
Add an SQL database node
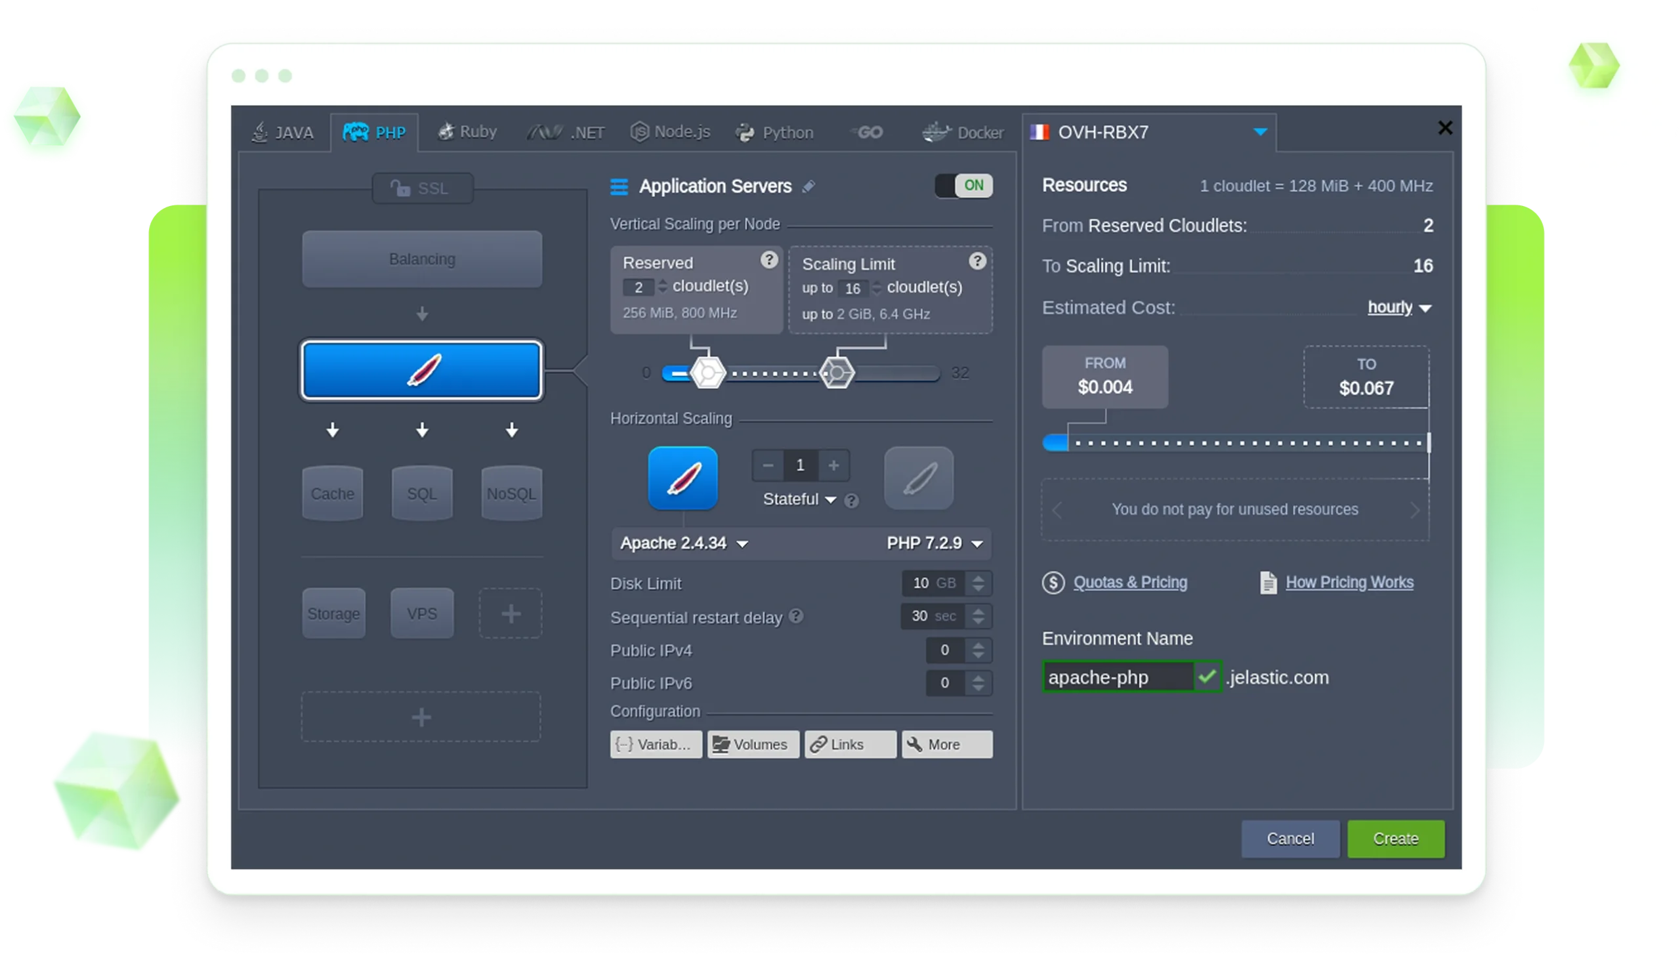point(422,494)
